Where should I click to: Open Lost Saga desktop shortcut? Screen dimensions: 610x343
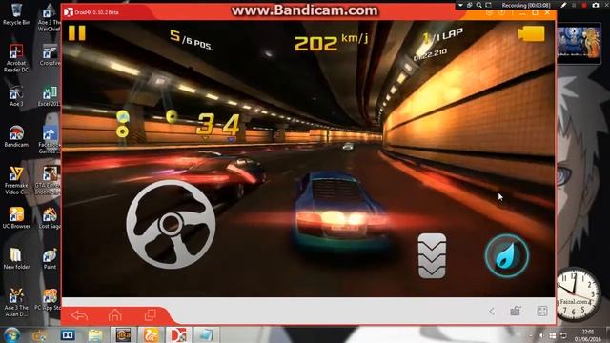tap(50, 218)
